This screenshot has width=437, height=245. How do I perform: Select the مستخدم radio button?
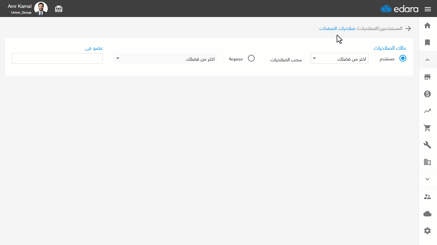point(403,58)
